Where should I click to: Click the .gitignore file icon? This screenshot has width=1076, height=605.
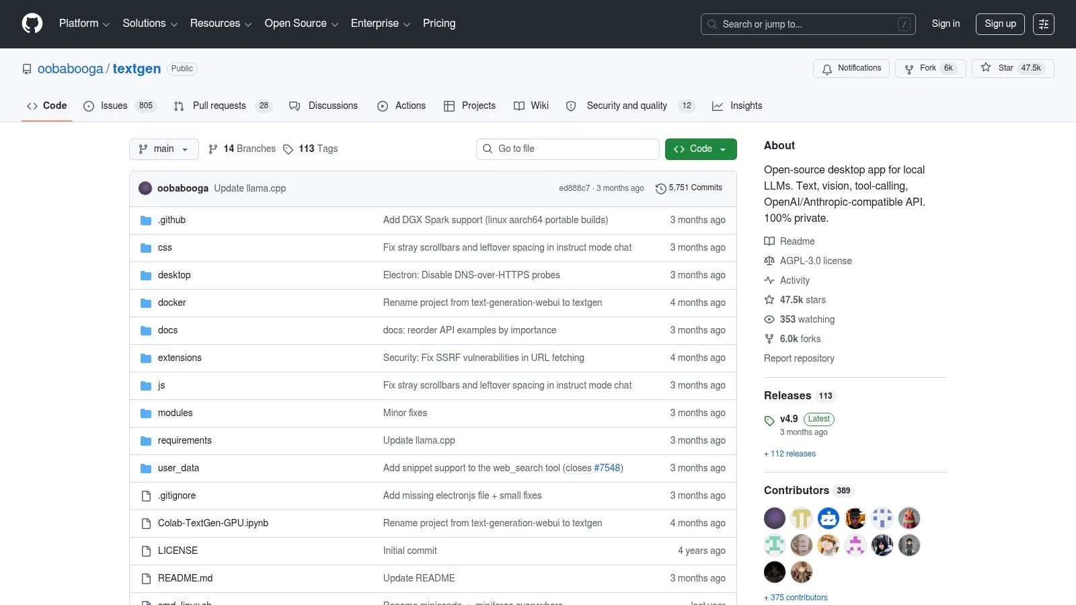[x=146, y=496]
